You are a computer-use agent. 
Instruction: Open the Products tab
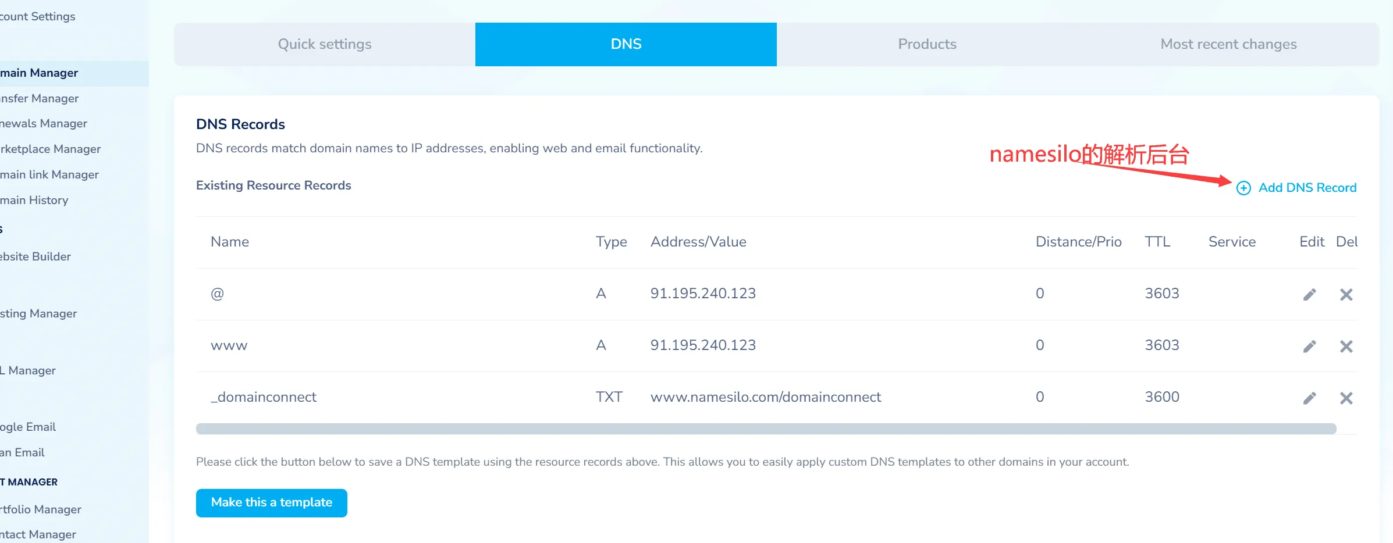[x=927, y=44]
